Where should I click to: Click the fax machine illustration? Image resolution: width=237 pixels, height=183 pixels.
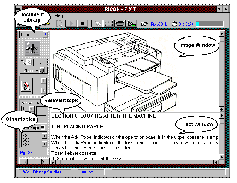(x=115, y=72)
